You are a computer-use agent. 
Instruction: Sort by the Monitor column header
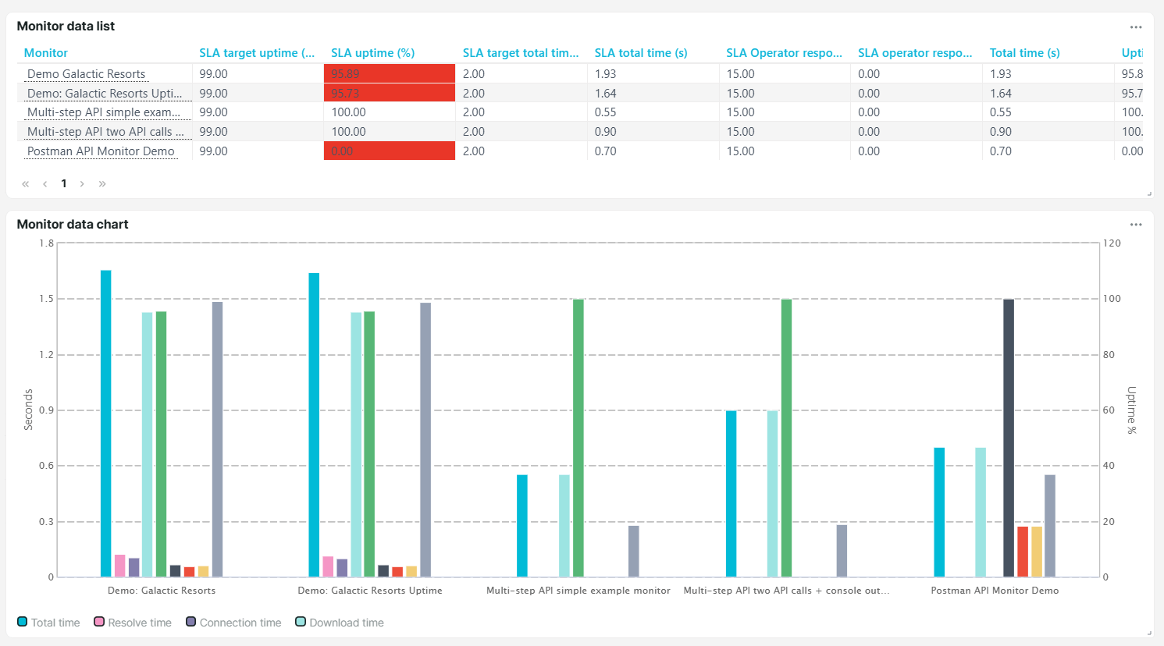[x=46, y=53]
